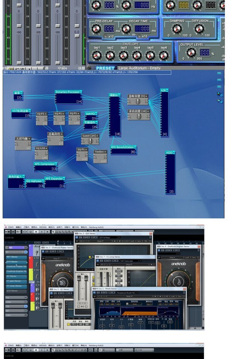
Task: Adjust the tap4 envelope knob
Action: (137, 55)
